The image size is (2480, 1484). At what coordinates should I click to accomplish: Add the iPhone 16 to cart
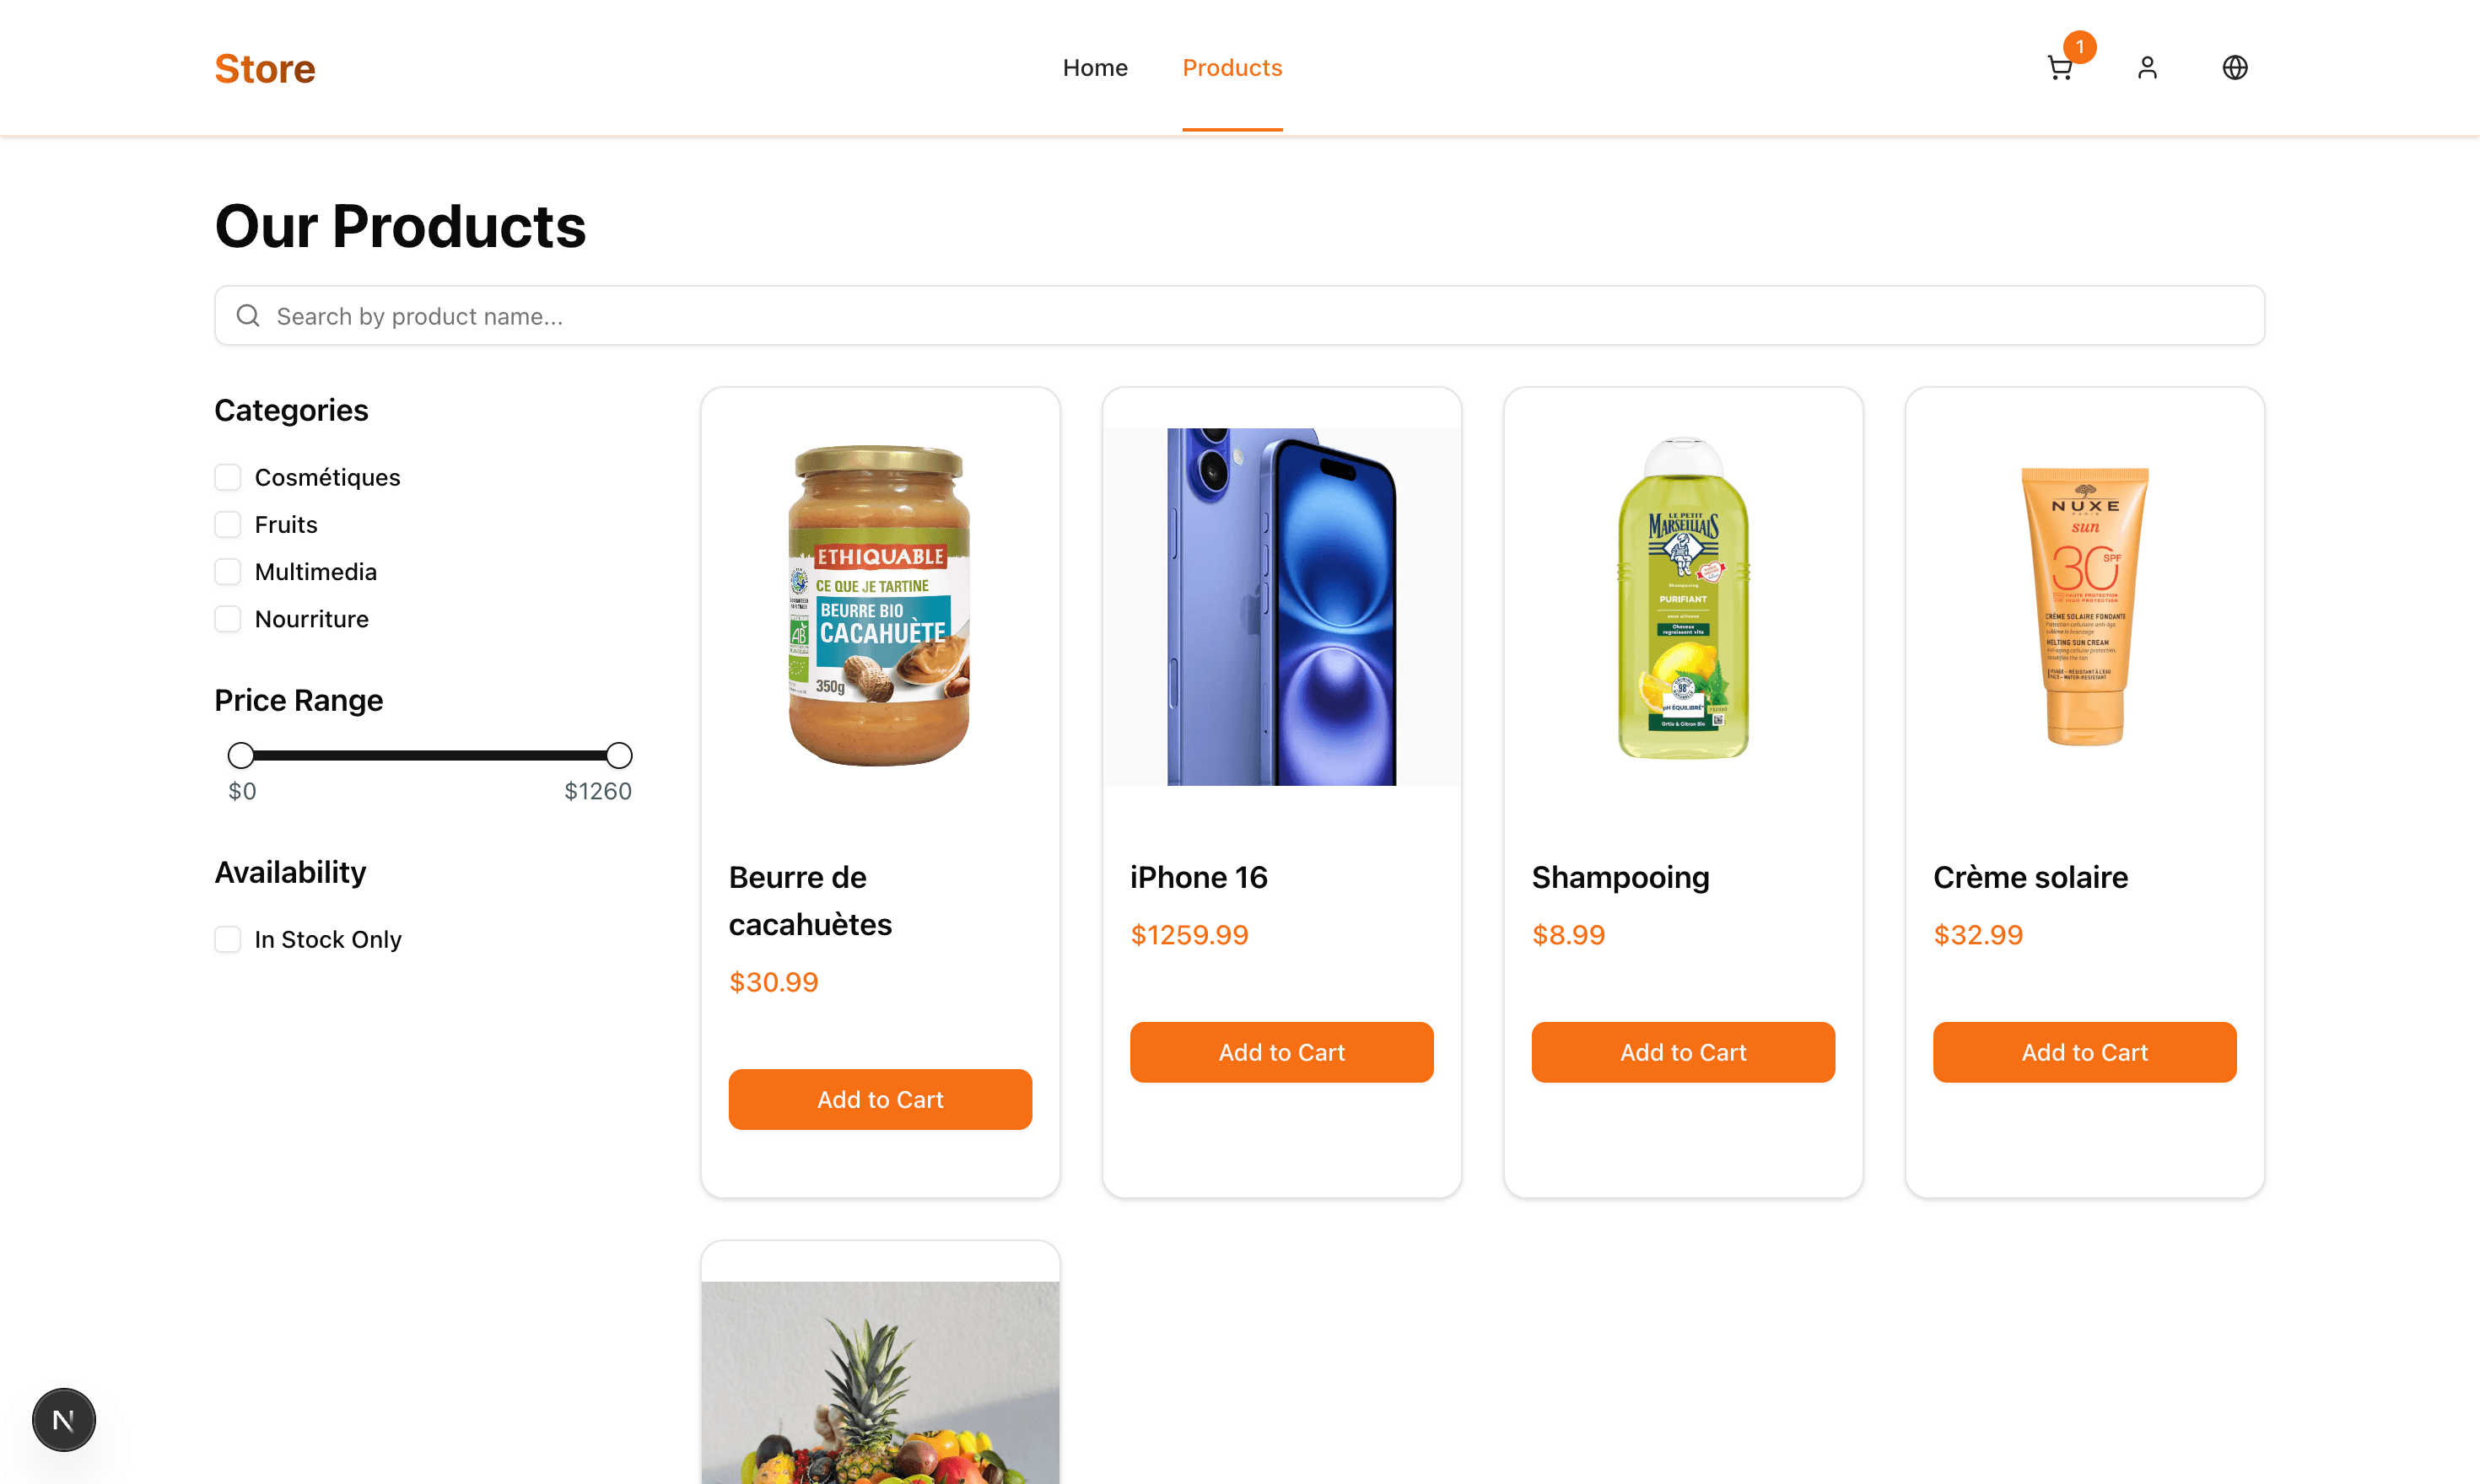point(1281,1052)
